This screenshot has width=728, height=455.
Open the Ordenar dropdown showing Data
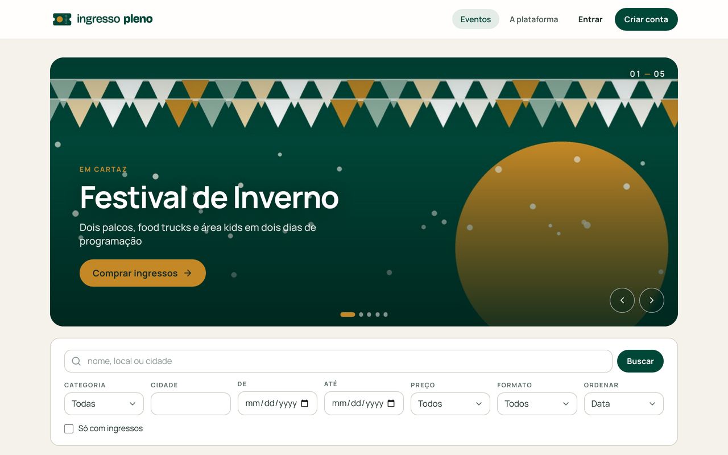coord(624,404)
